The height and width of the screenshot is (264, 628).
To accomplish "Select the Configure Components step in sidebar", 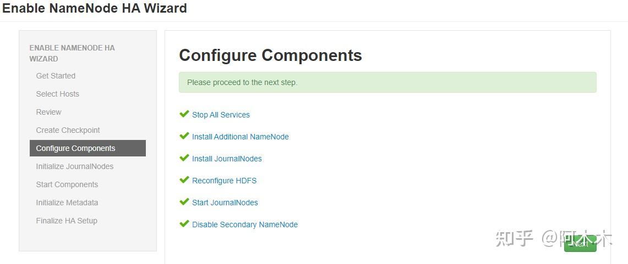I will point(75,148).
